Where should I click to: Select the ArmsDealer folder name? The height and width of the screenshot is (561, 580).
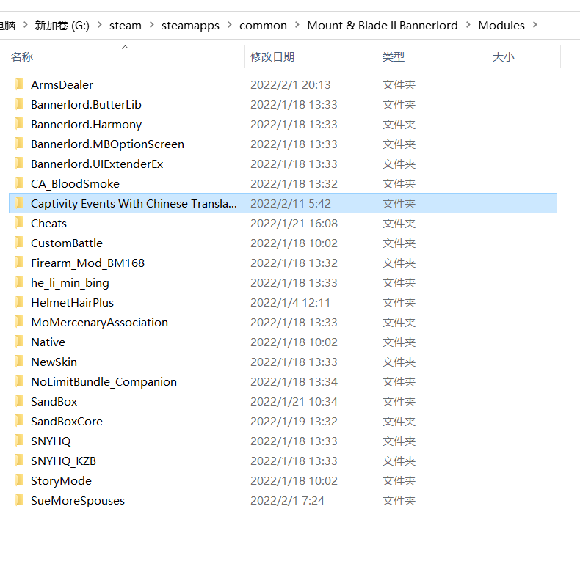62,84
